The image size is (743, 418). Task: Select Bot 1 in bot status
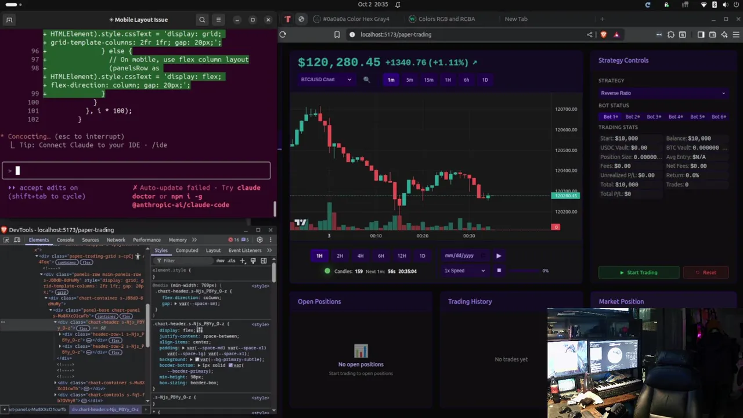tap(610, 117)
